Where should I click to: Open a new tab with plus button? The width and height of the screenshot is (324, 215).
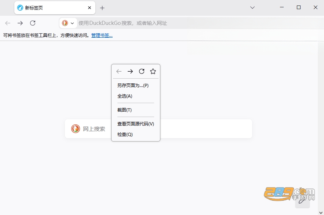coord(102,8)
